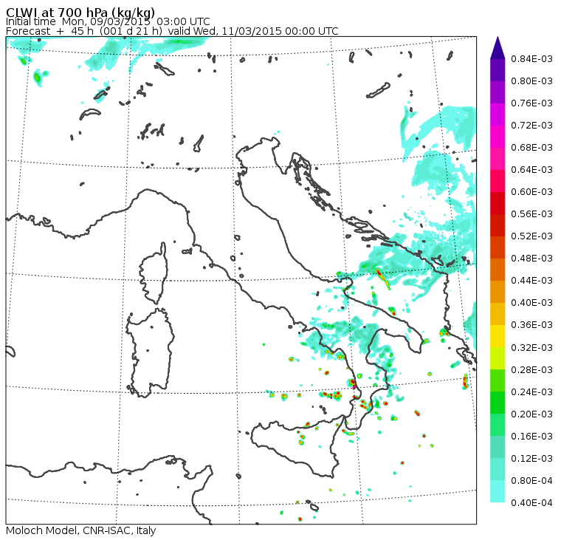Click the dark indigo arrow atop the colorbar

[498, 47]
